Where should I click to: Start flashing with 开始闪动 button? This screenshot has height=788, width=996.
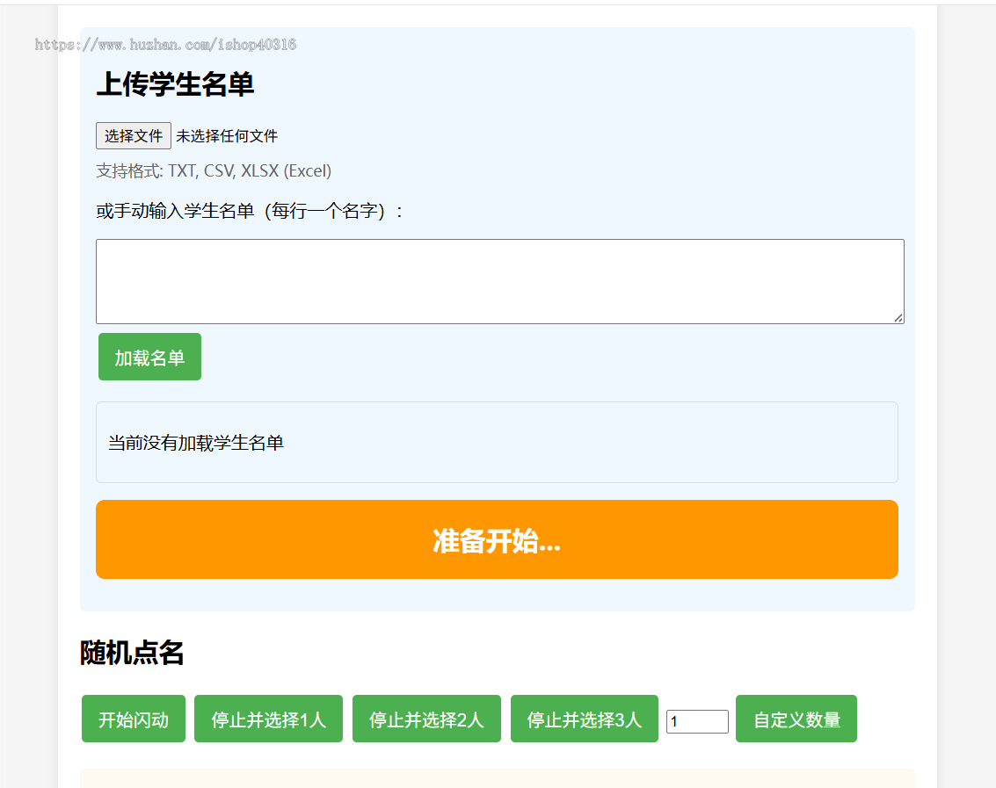tap(134, 719)
